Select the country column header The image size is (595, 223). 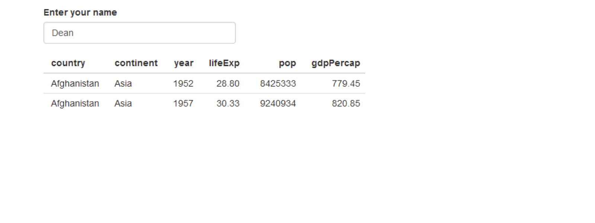click(68, 63)
